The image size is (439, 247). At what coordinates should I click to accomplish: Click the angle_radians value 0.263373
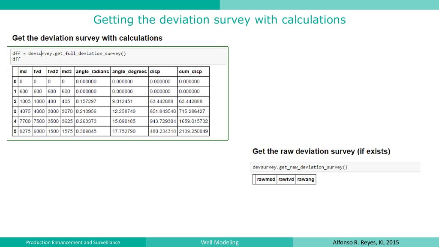[x=86, y=121]
